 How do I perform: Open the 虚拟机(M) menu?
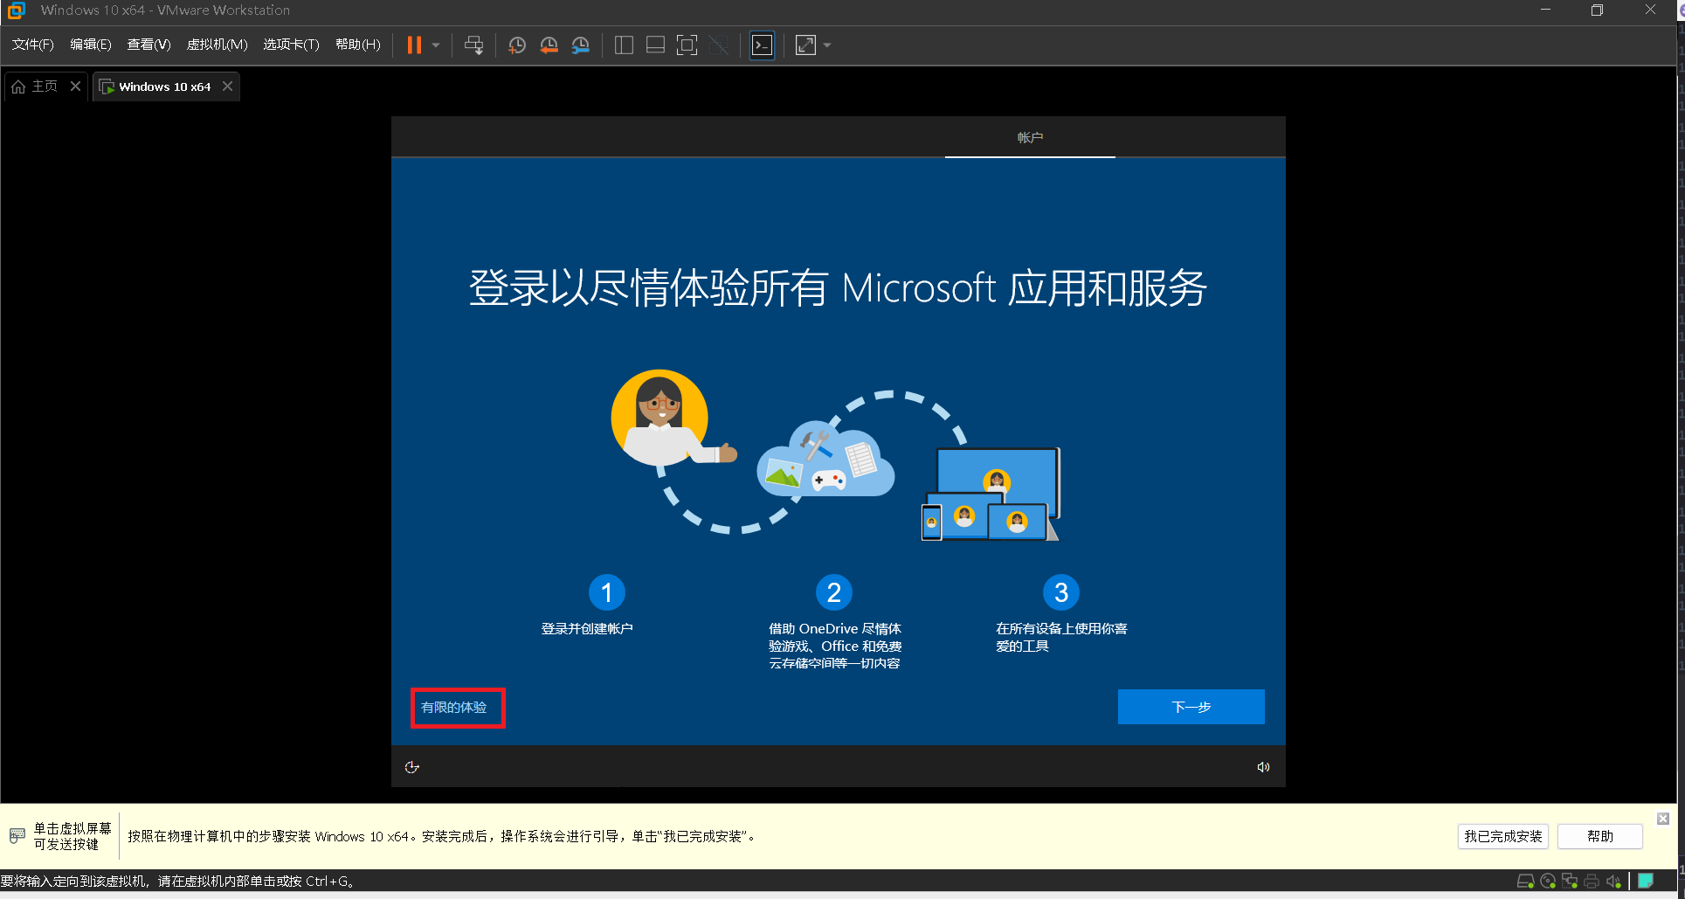click(x=218, y=45)
